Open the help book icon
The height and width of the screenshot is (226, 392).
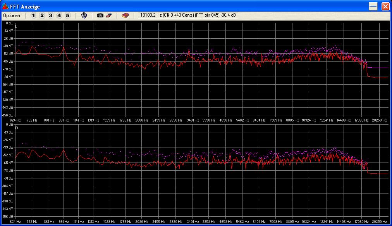tap(125, 15)
